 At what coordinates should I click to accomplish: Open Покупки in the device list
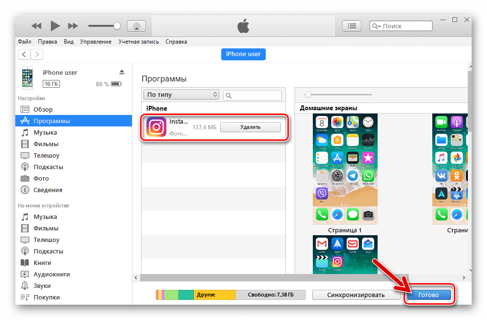click(74, 297)
